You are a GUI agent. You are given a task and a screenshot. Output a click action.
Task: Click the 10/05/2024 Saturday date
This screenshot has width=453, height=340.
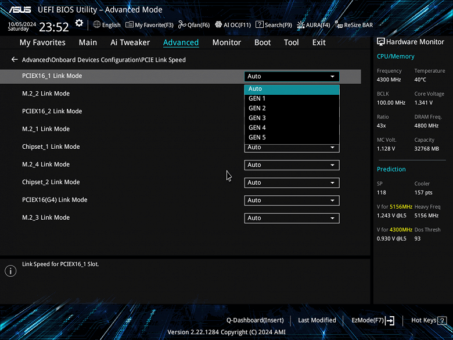(22, 26)
